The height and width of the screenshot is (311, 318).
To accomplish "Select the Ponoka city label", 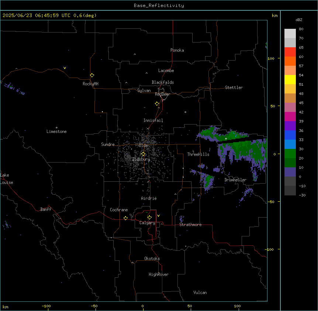I will click(x=177, y=50).
